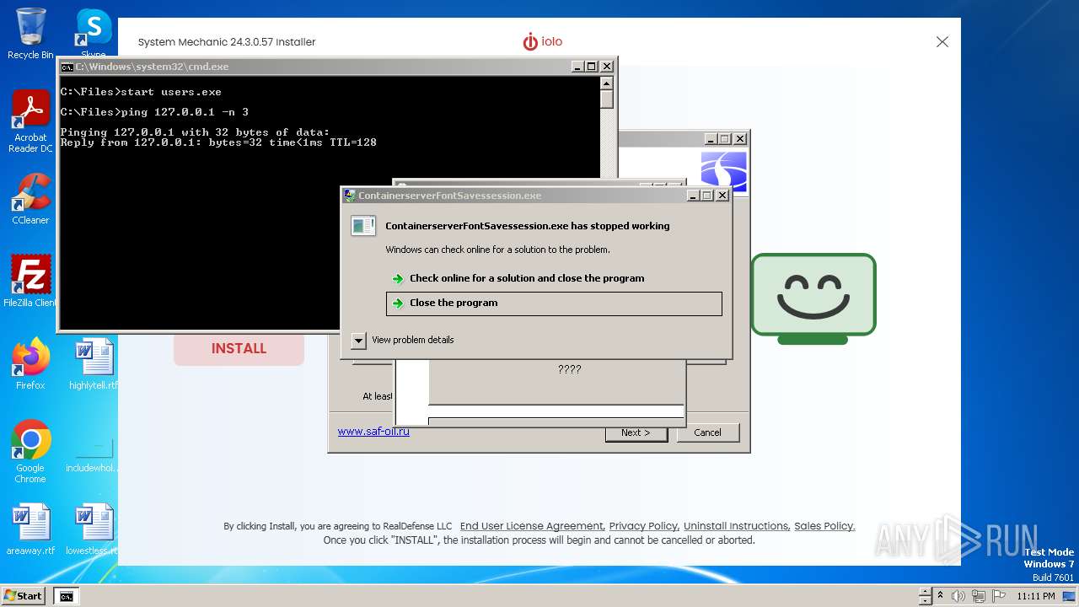Click the 'has stopped working' heading text
The height and width of the screenshot is (607, 1079).
click(x=528, y=226)
